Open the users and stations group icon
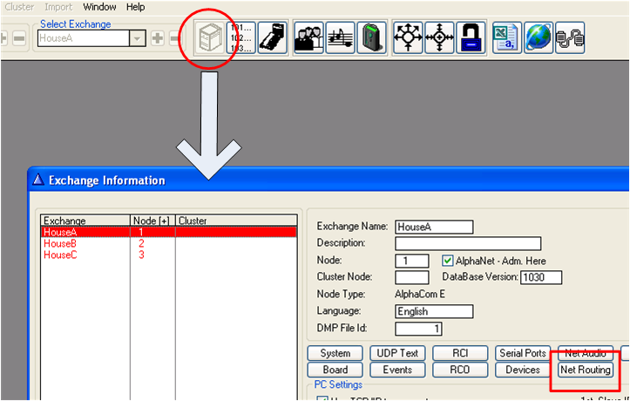630x401 pixels. point(308,37)
